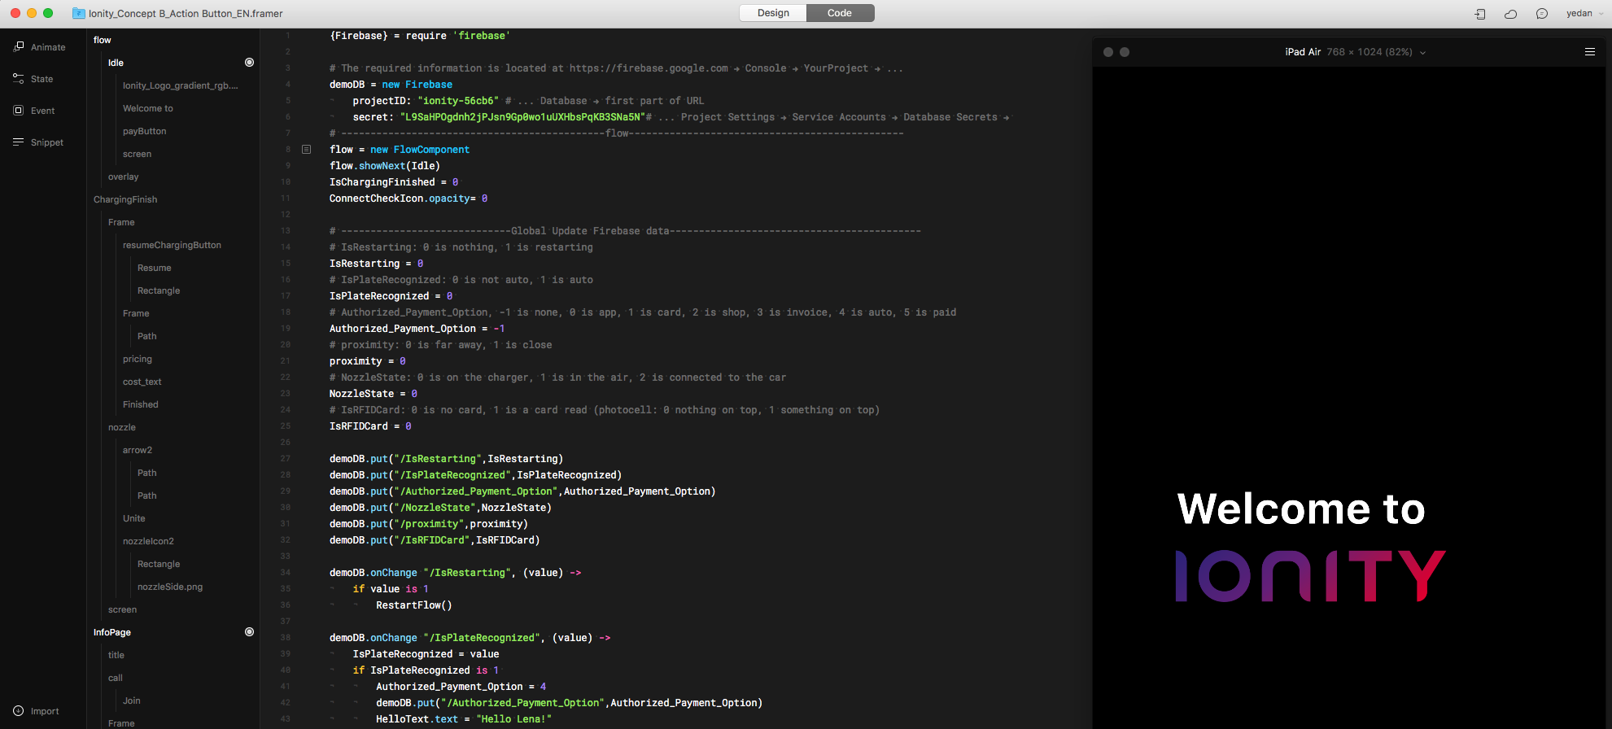Viewport: 1612px width, 729px height.
Task: Select the nozzleSide.png layer
Action: pos(170,587)
